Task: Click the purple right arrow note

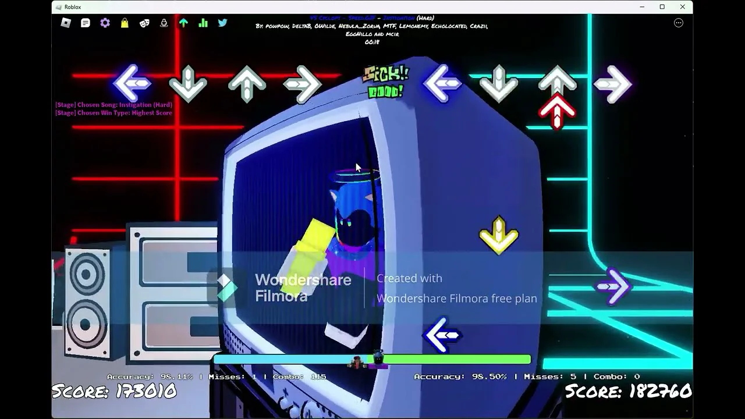Action: 613,286
